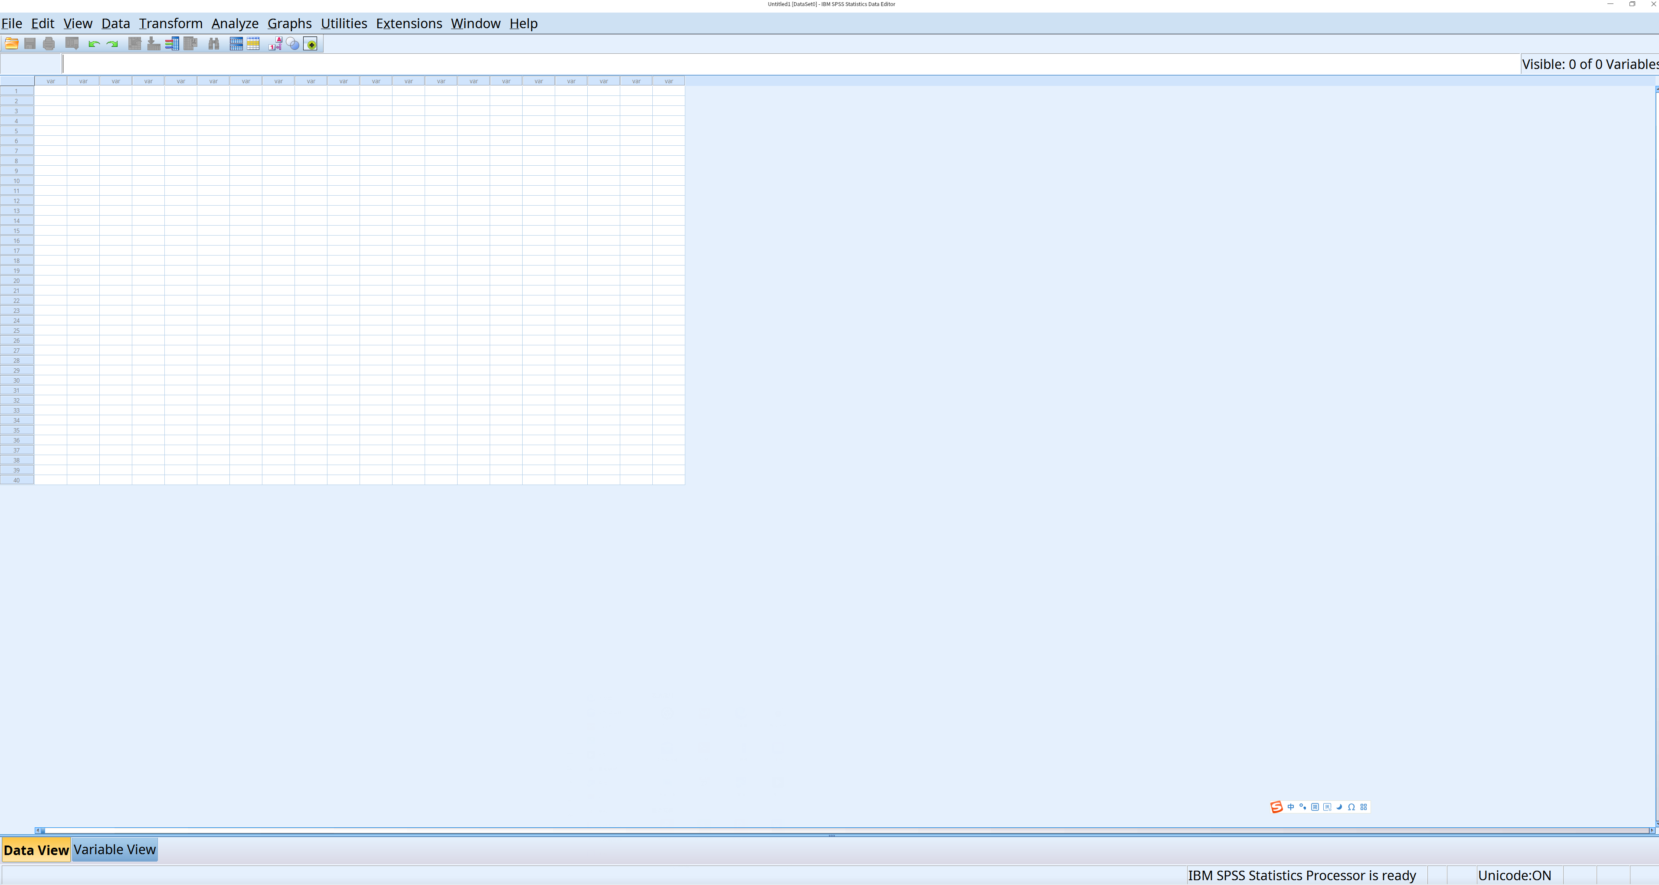Open the Omega special symbols icon

(x=1352, y=807)
